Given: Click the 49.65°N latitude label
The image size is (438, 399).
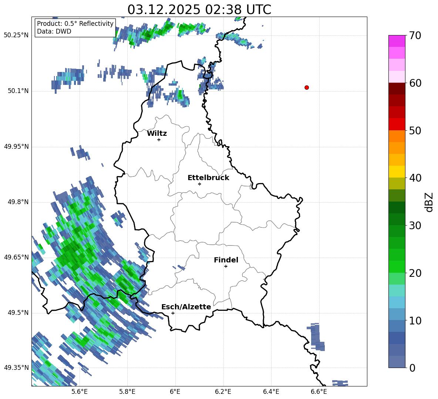Looking at the screenshot, I should [16, 257].
